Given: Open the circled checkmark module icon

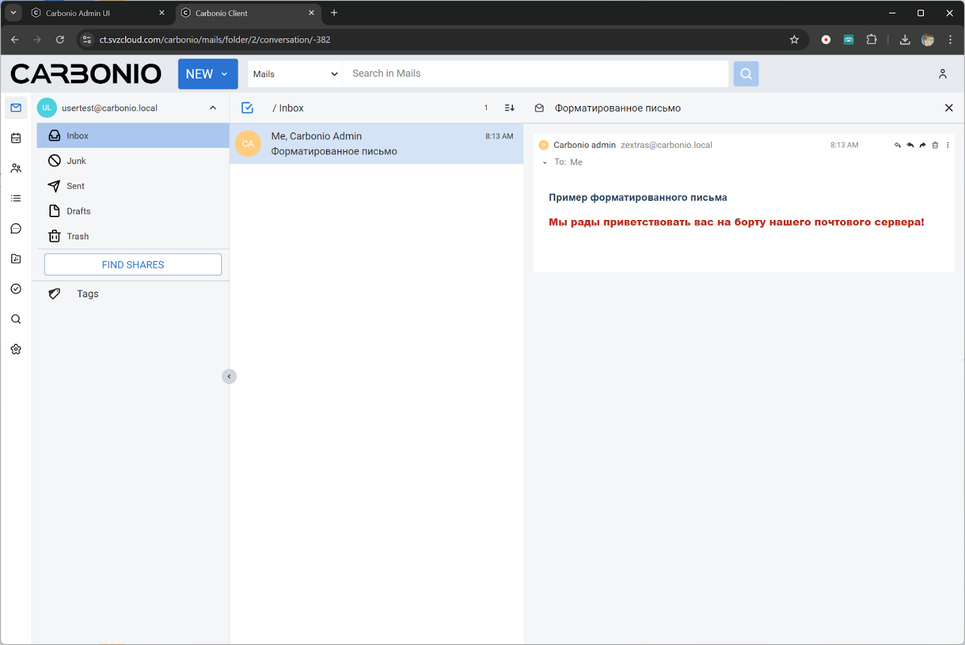Looking at the screenshot, I should point(16,289).
